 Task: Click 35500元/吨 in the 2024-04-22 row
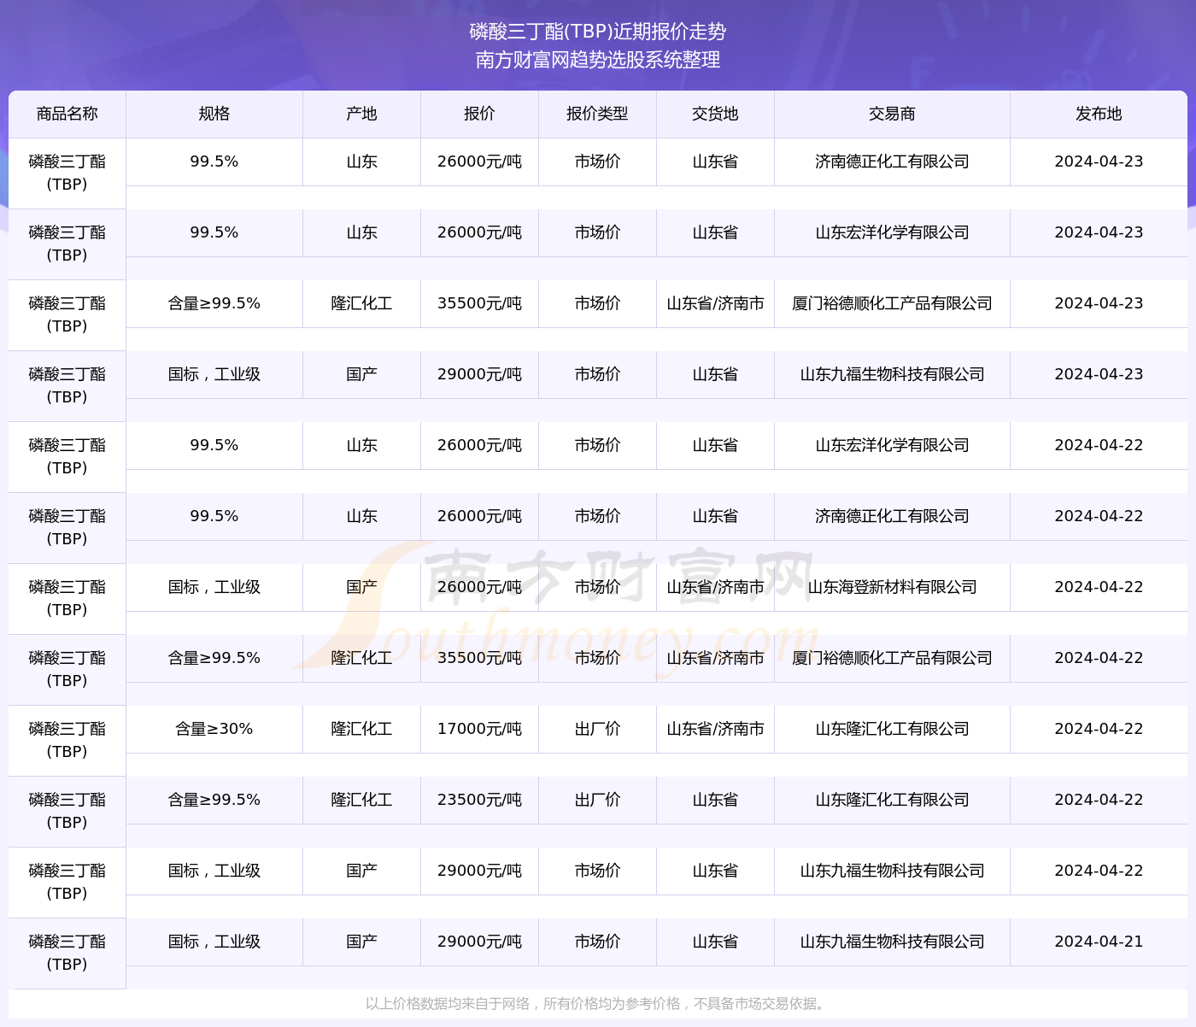click(x=479, y=658)
